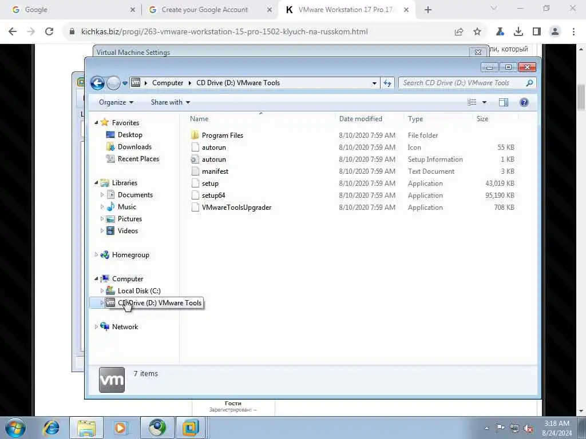Open the Share with menu
The image size is (586, 439).
(171, 102)
